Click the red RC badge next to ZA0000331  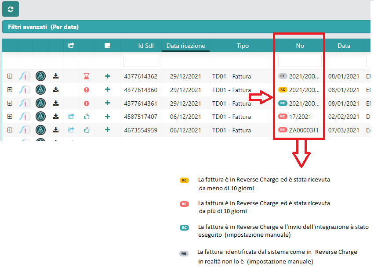283,130
